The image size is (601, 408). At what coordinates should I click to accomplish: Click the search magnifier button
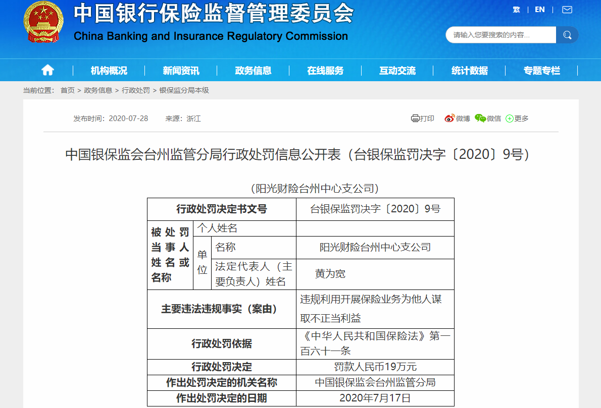click(x=567, y=35)
